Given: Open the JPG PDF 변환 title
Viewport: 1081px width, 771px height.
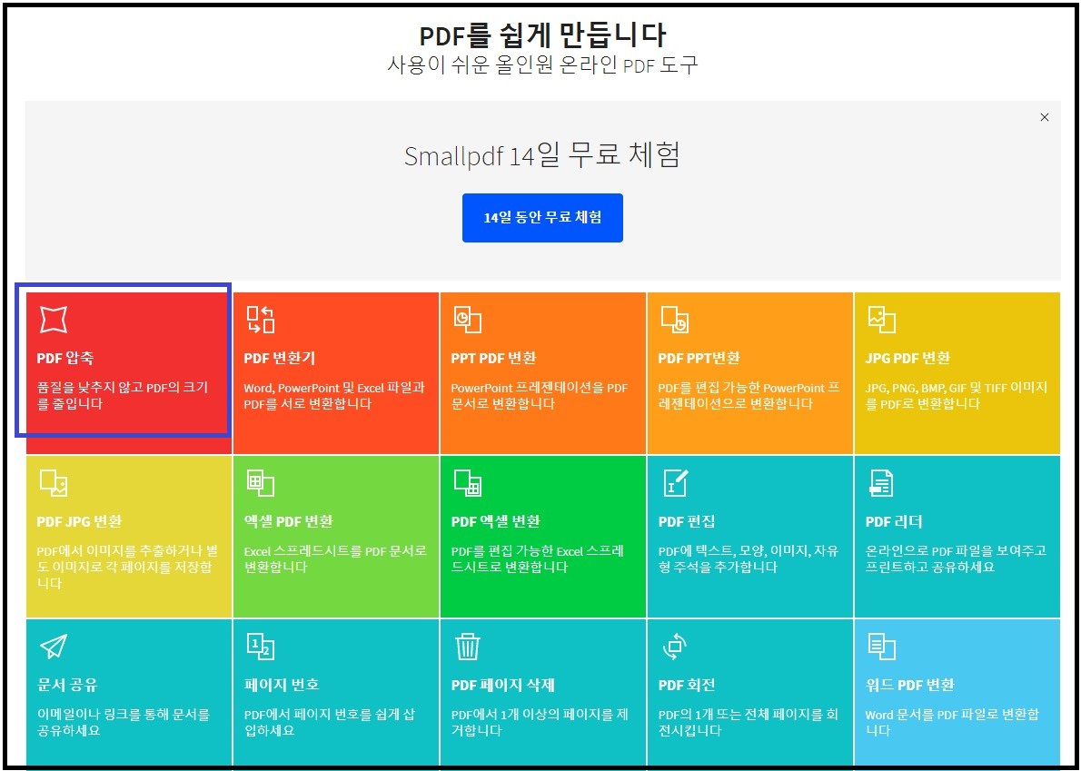Looking at the screenshot, I should [x=908, y=359].
